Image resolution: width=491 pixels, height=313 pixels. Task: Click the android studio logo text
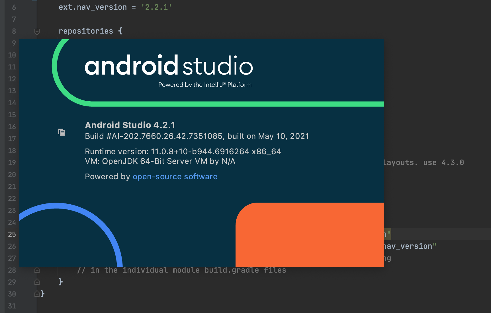pyautogui.click(x=169, y=66)
